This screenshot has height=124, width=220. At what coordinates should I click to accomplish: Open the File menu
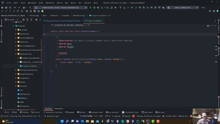pyautogui.click(x=9, y=3)
